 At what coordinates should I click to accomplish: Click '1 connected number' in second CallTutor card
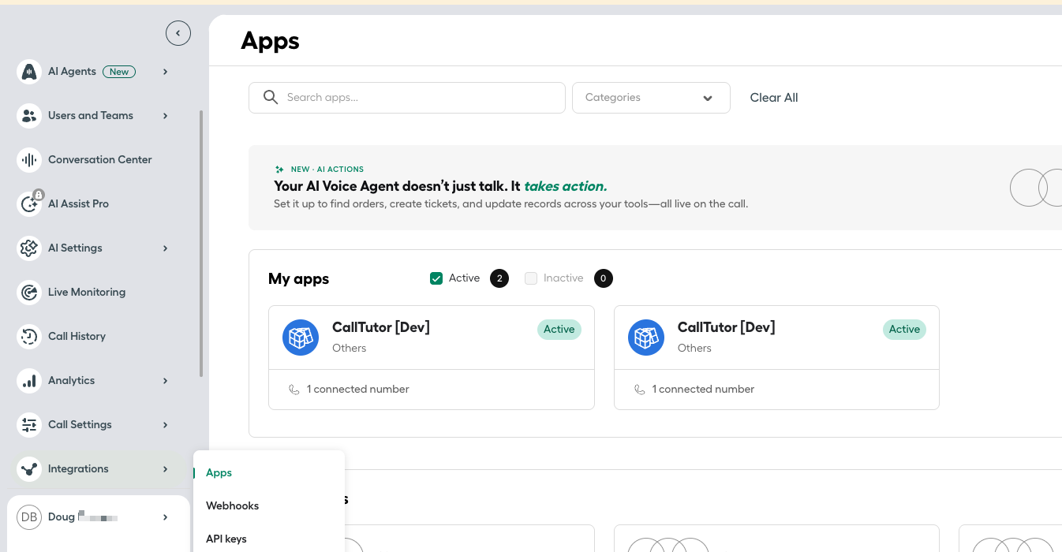(703, 390)
